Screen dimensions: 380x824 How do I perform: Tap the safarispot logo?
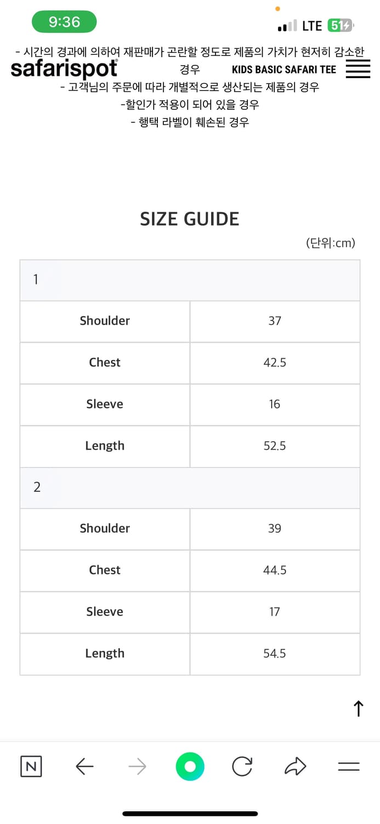click(x=64, y=69)
